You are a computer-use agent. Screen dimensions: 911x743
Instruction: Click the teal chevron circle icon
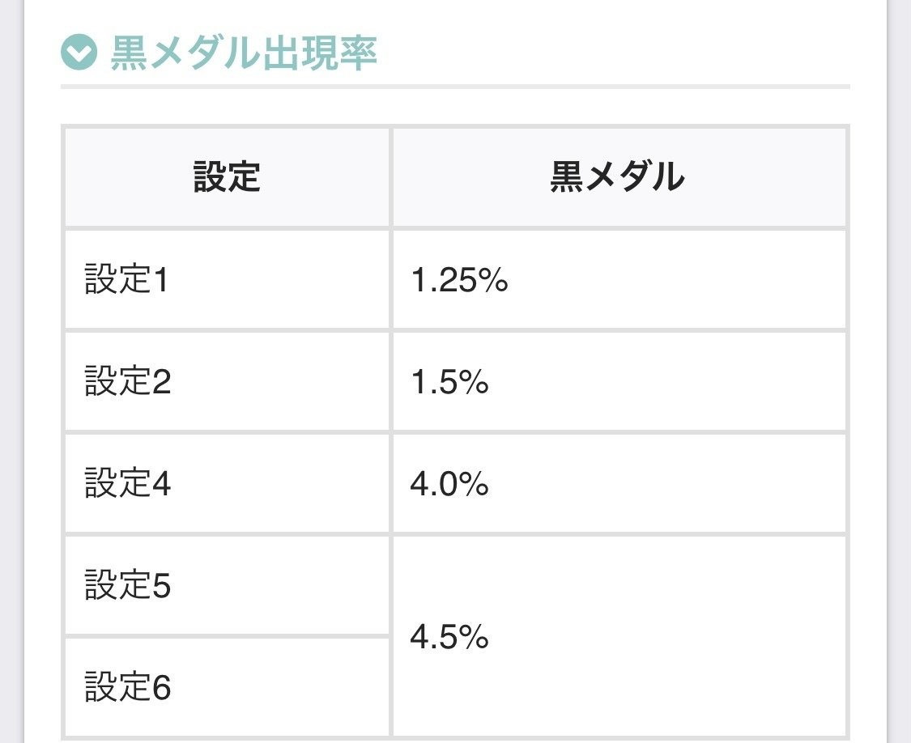click(x=79, y=53)
